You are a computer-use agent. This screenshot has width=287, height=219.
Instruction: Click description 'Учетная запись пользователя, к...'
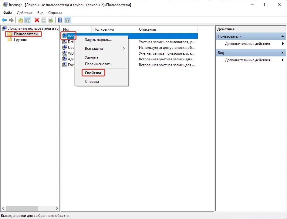coord(167,53)
